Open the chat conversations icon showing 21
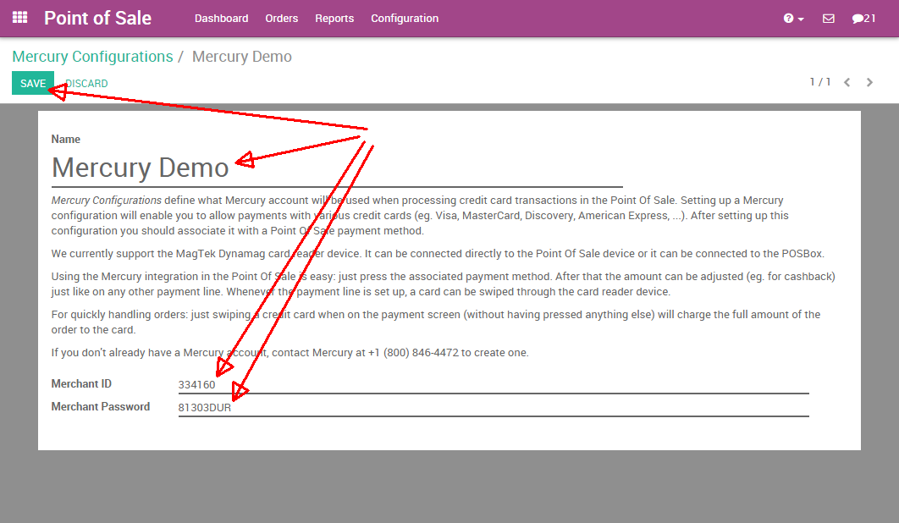Screen dimensions: 899x523 pos(863,19)
